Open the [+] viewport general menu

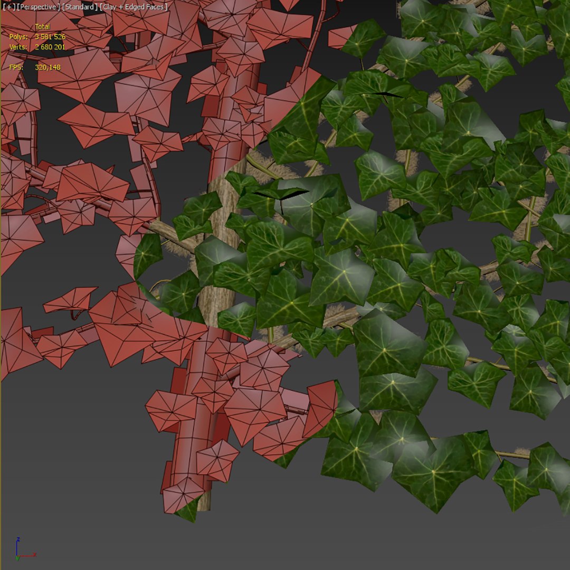[9, 7]
